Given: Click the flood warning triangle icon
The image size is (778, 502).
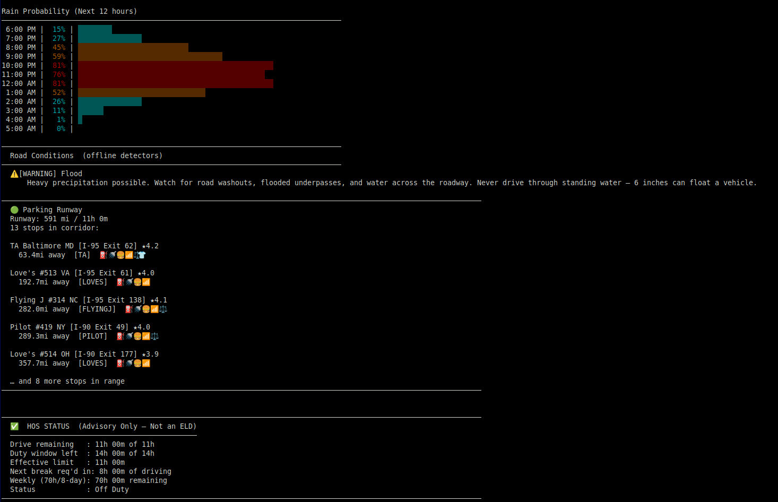Looking at the screenshot, I should tap(14, 173).
